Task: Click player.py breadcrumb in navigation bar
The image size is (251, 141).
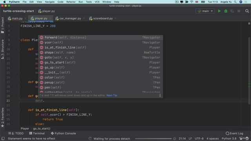Action: tap(47, 11)
